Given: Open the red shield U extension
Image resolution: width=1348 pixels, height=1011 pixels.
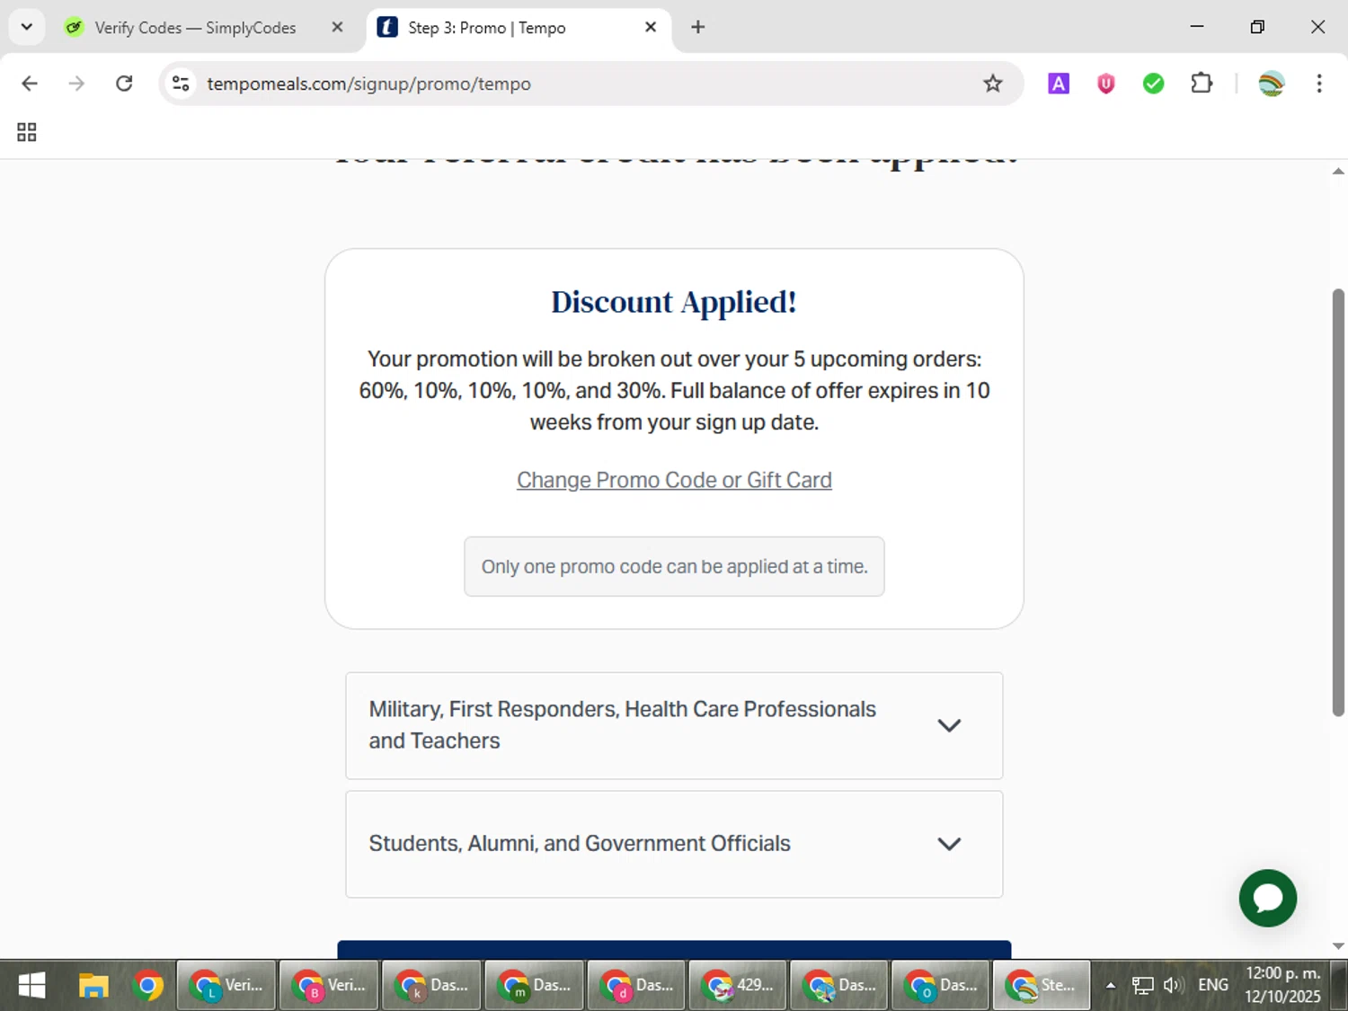Looking at the screenshot, I should (1105, 84).
